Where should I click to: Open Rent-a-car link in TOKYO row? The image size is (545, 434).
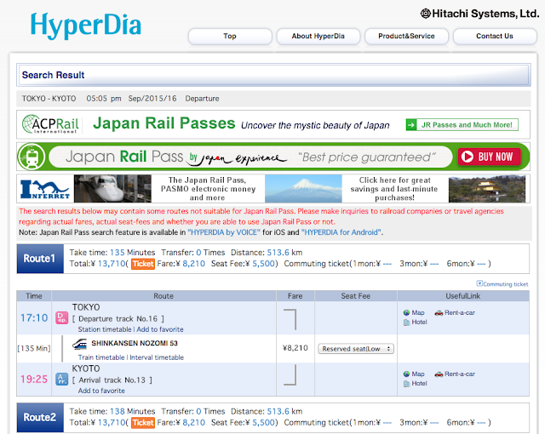[x=460, y=312]
